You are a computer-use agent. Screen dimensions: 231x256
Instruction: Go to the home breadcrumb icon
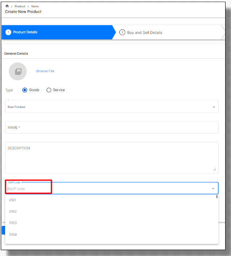tap(7, 6)
